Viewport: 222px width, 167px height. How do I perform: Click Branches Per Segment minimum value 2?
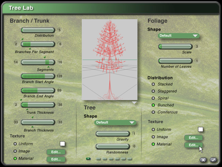[16, 44]
